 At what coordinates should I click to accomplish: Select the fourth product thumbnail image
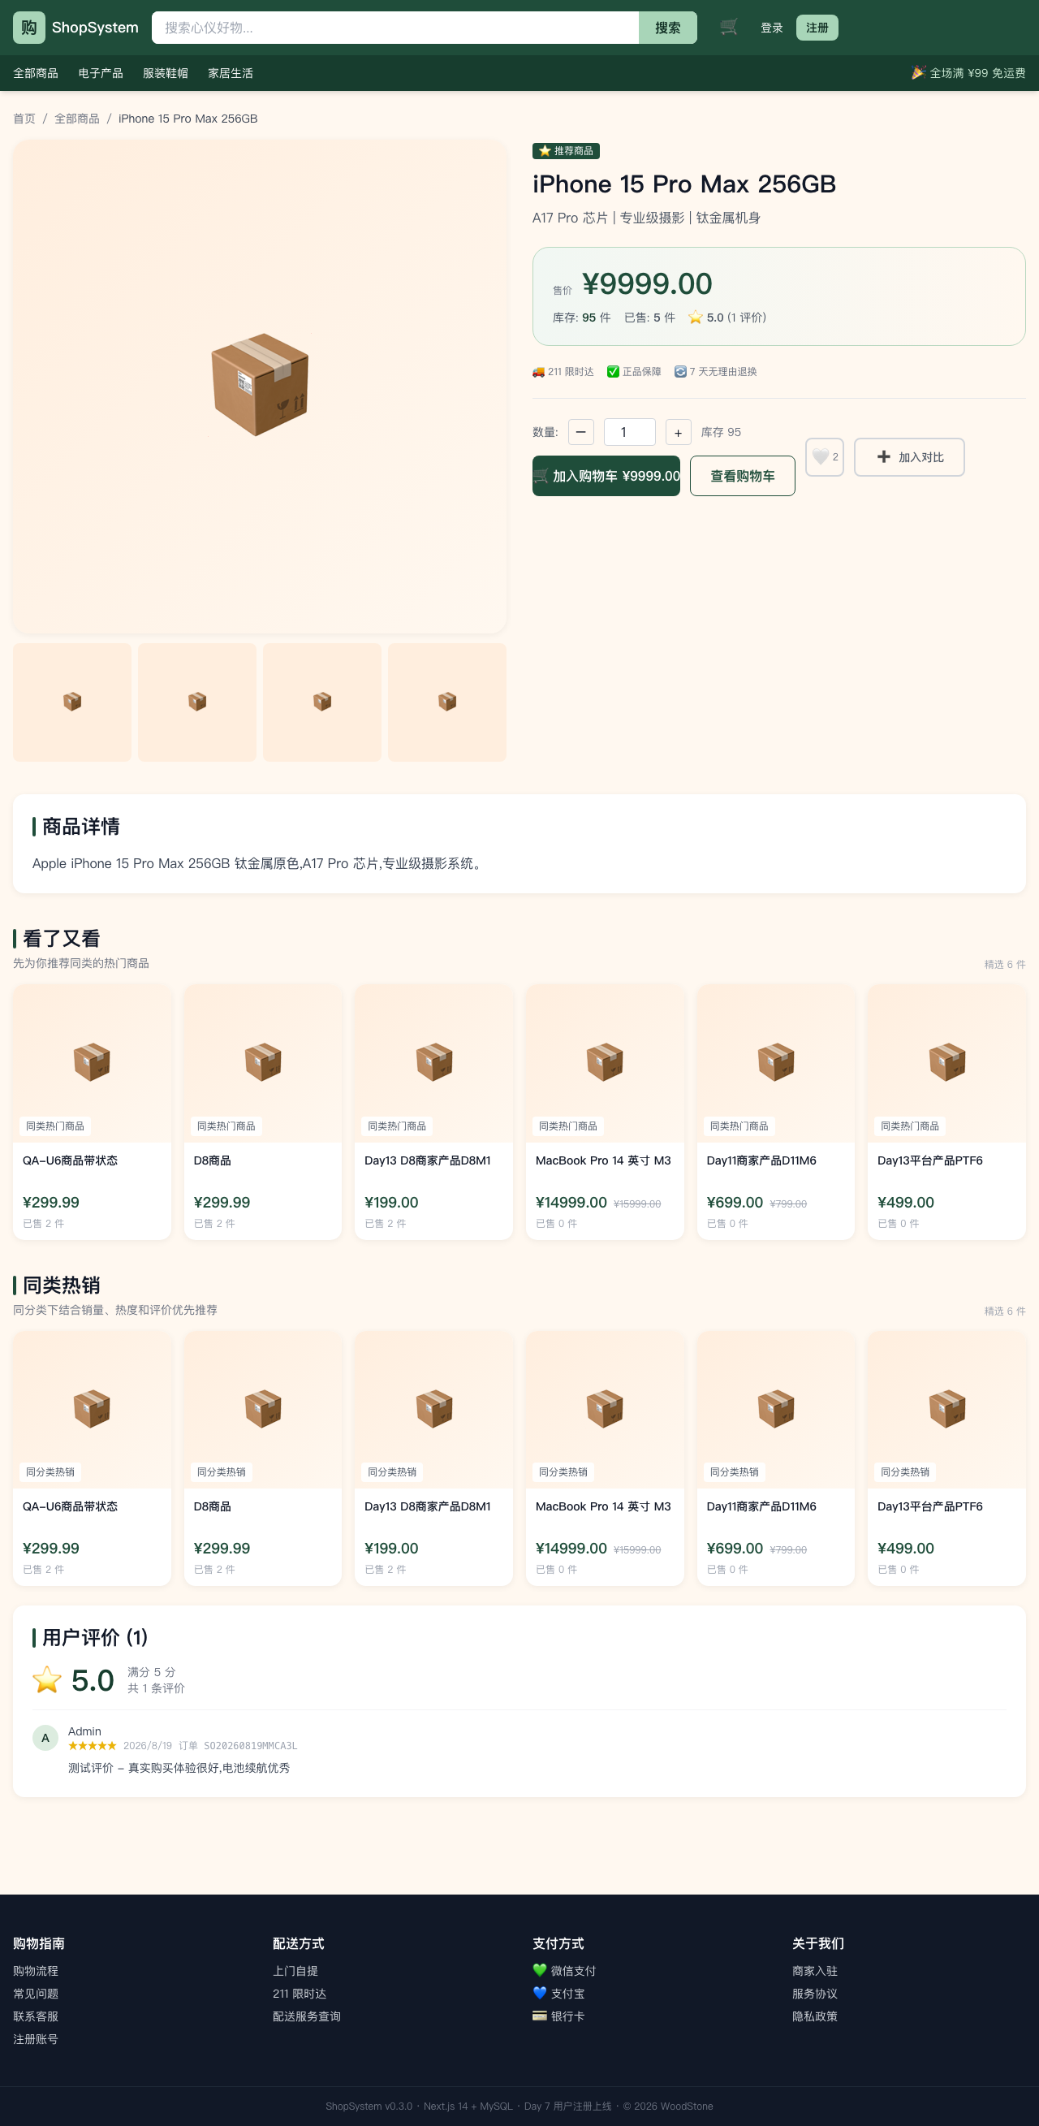[x=447, y=702]
